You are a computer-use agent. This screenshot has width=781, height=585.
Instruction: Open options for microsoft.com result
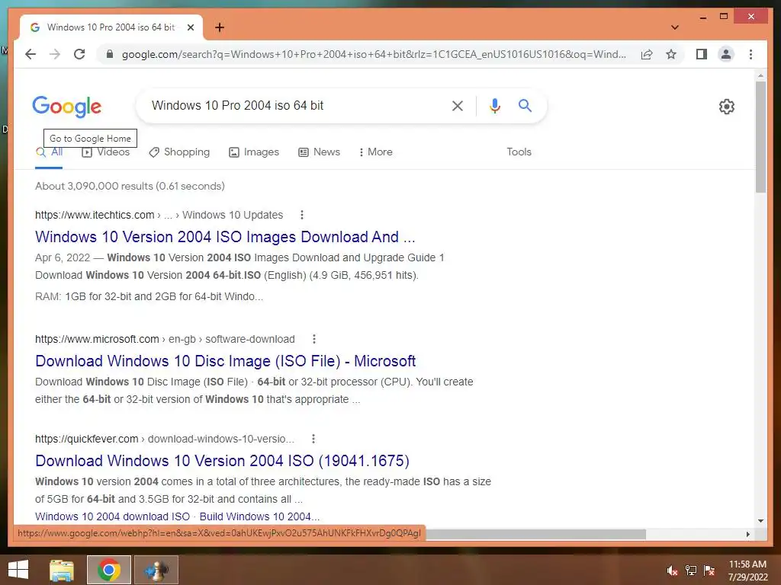pos(313,339)
